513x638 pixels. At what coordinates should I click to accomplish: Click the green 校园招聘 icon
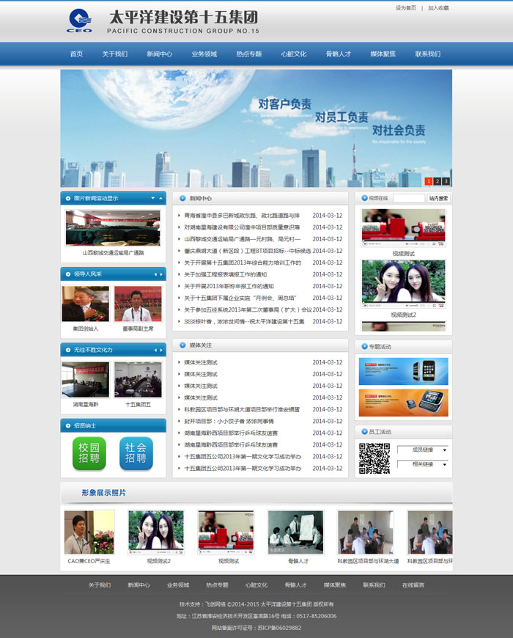click(89, 453)
